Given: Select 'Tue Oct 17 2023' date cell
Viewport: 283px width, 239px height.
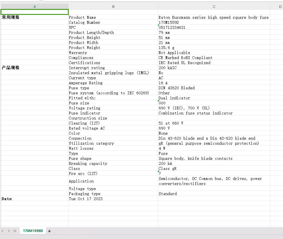Looking at the screenshot, I should click(x=113, y=199).
